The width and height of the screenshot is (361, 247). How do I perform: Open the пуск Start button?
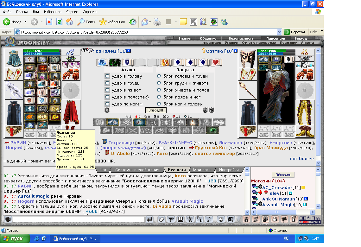(x=15, y=238)
